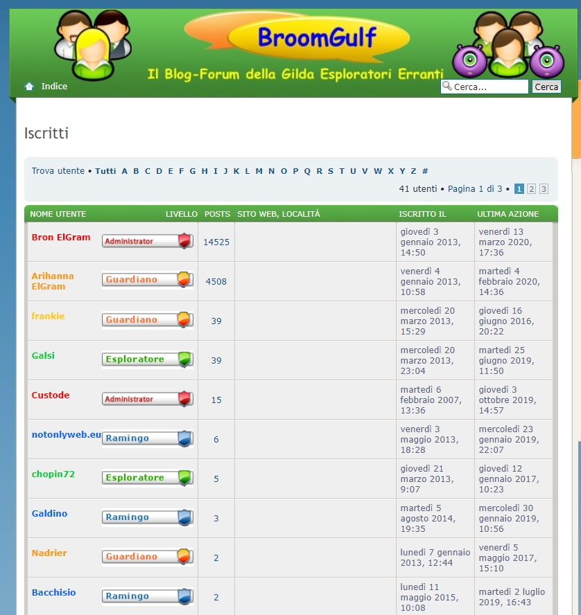Click Esploratore rank badge for chopin72

click(148, 477)
